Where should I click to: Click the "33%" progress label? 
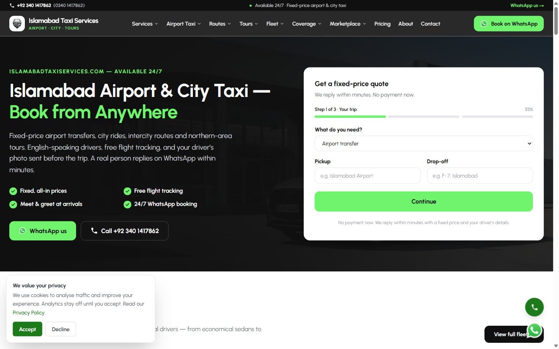click(x=529, y=109)
